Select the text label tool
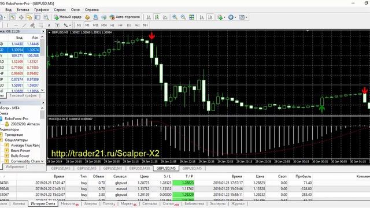Screen dimensions: 370x208 pos(57,25)
